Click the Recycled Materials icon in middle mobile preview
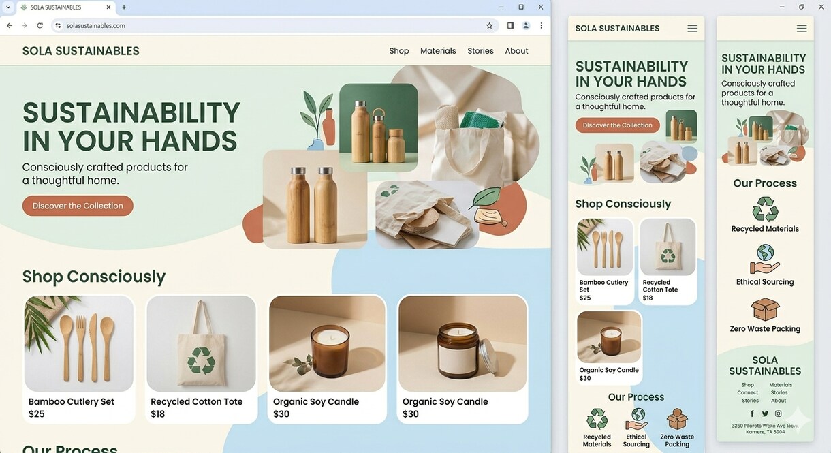Viewport: 831px width, 453px height. pos(597,419)
